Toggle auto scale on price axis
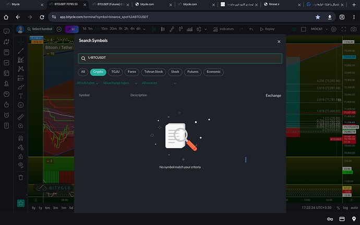This screenshot has height=225, width=360. [354, 208]
